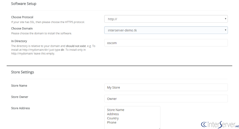The width and height of the screenshot is (239, 129).
Task: Click the Store Name field containing My Store
Action: click(x=166, y=87)
